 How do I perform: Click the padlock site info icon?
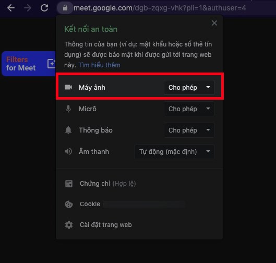click(x=65, y=8)
